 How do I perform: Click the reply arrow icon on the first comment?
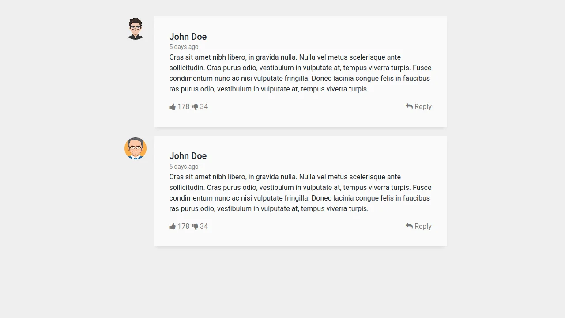[408, 106]
